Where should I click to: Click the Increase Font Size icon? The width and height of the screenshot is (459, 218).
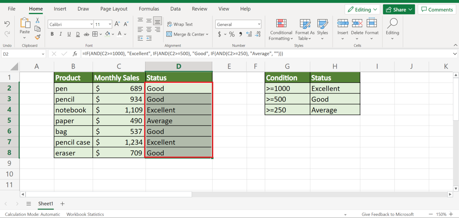[x=117, y=24]
